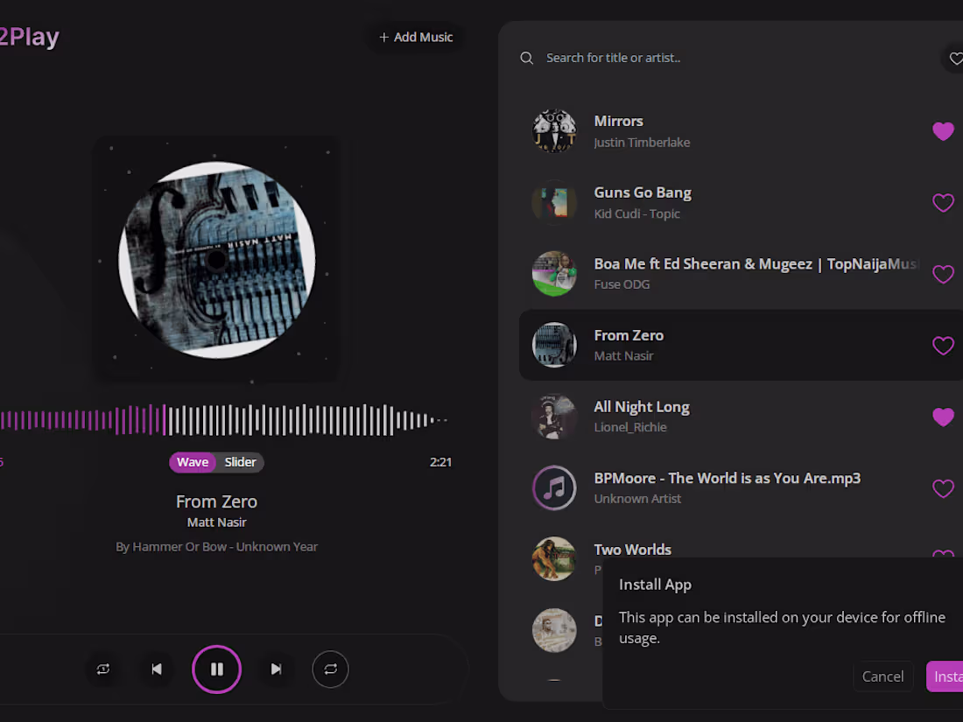963x722 pixels.
Task: Pause the currently playing track
Action: (x=216, y=669)
